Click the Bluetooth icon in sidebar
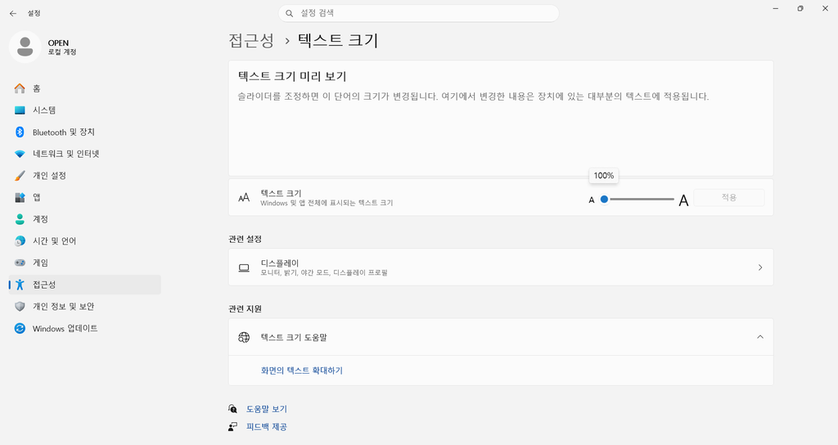 point(20,132)
